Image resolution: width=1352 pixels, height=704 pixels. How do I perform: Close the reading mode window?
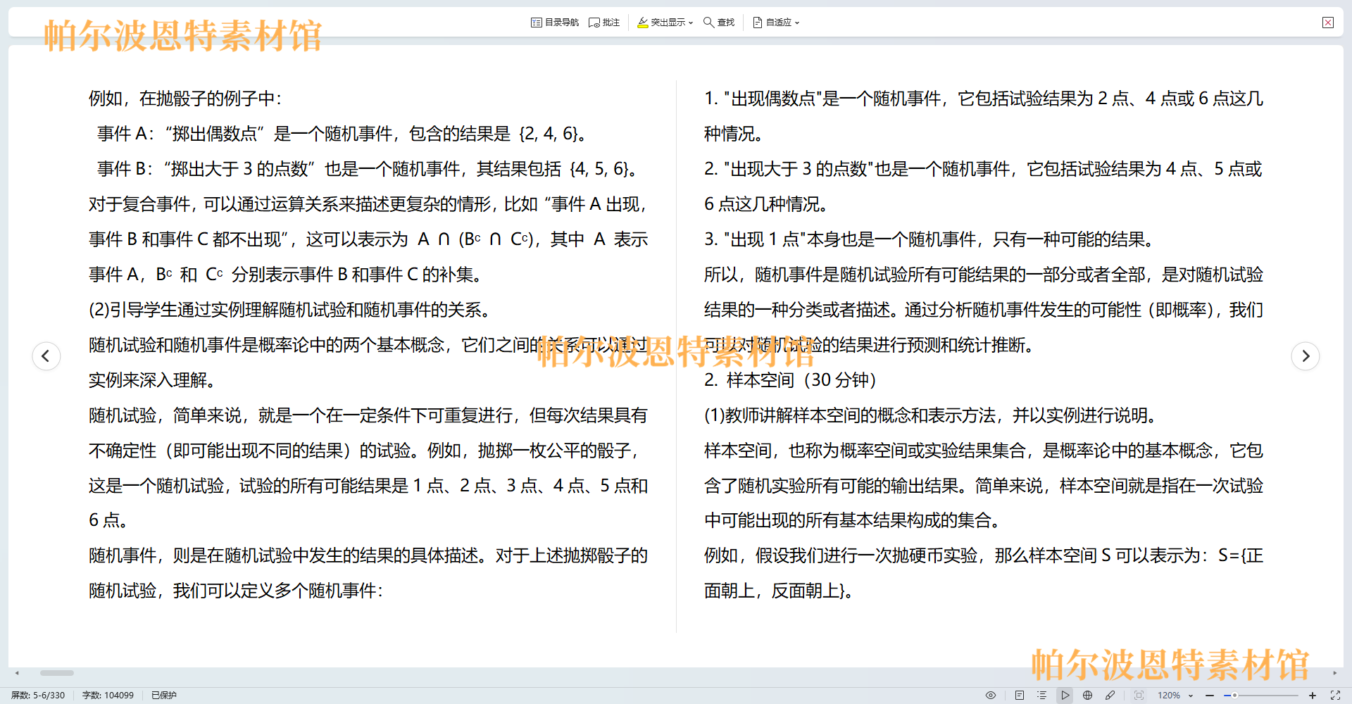coord(1328,23)
